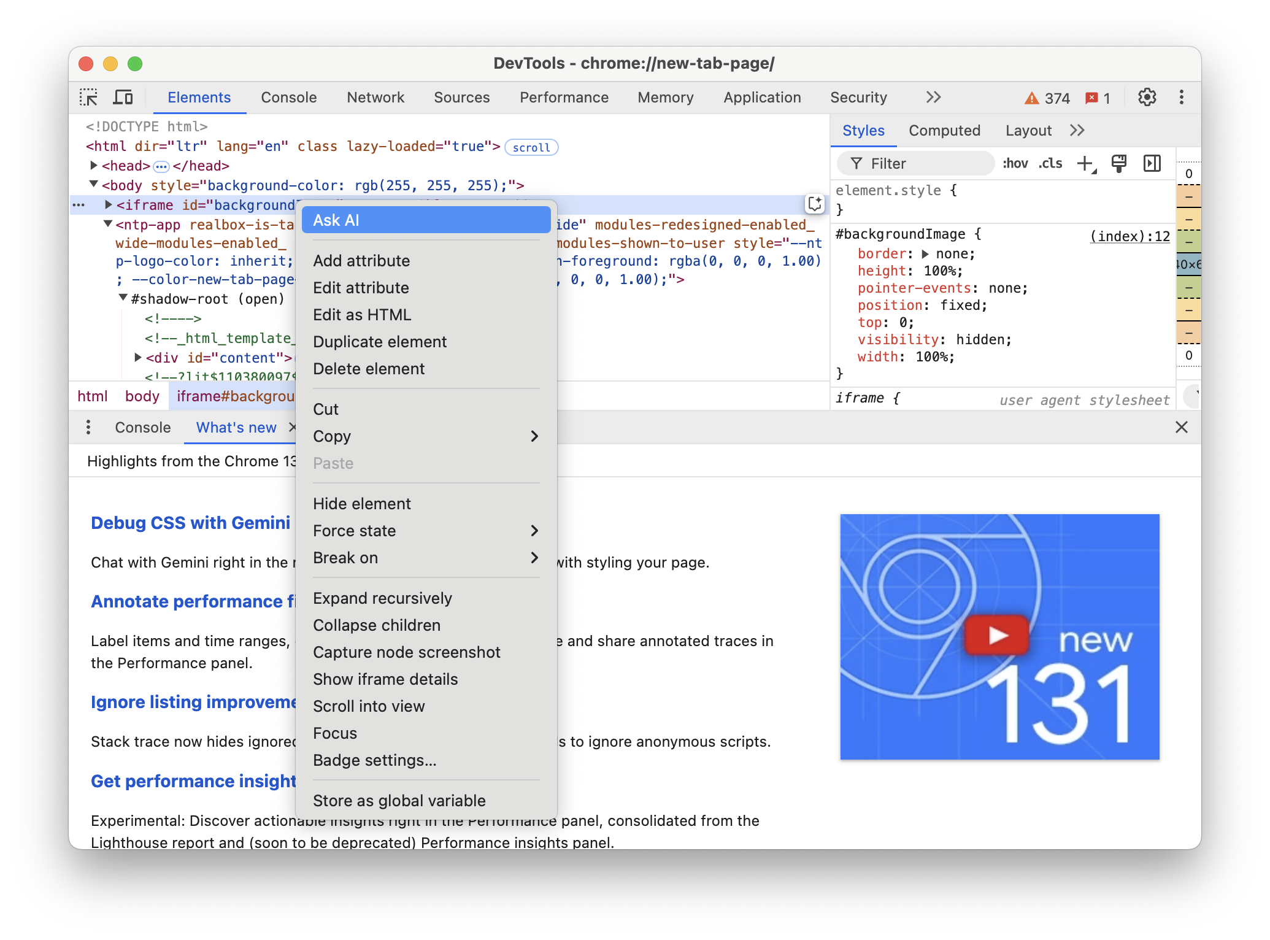Open the (index):12 source link

point(1130,236)
